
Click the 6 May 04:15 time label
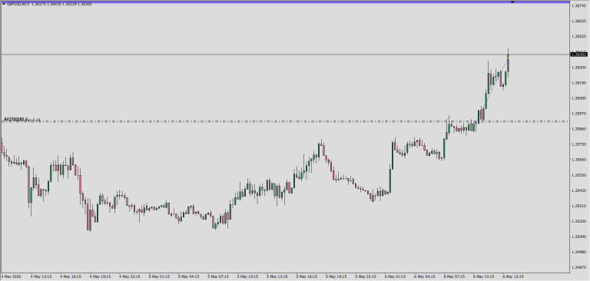pos(425,276)
